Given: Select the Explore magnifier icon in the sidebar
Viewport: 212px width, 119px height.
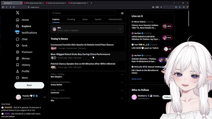Looking at the screenshot, I should click(18, 26).
